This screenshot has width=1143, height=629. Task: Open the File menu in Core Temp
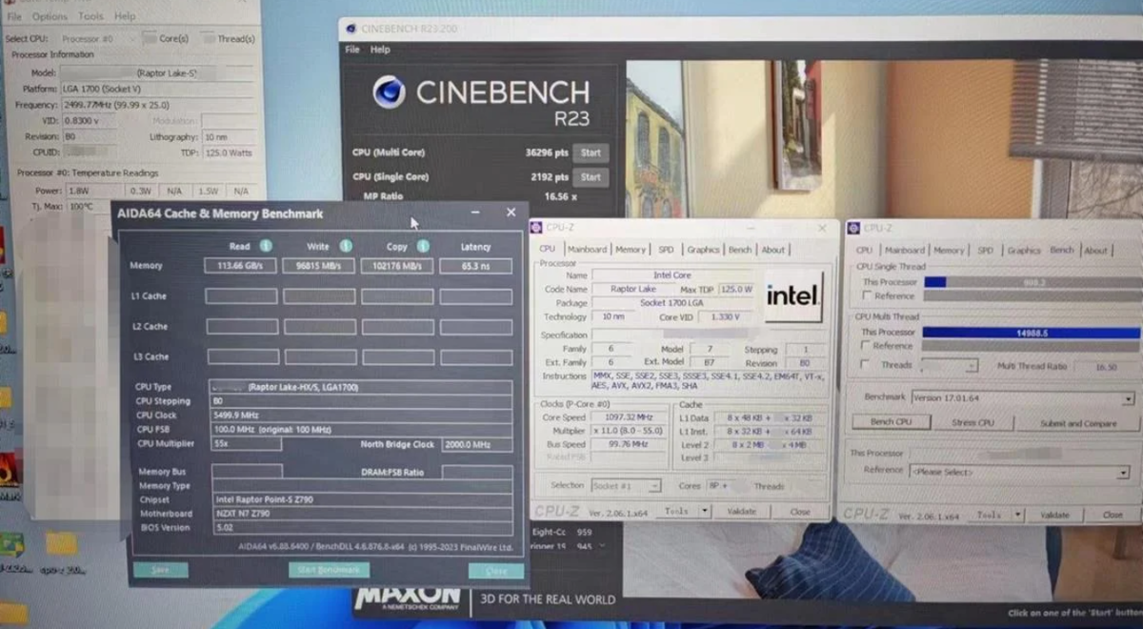point(14,17)
